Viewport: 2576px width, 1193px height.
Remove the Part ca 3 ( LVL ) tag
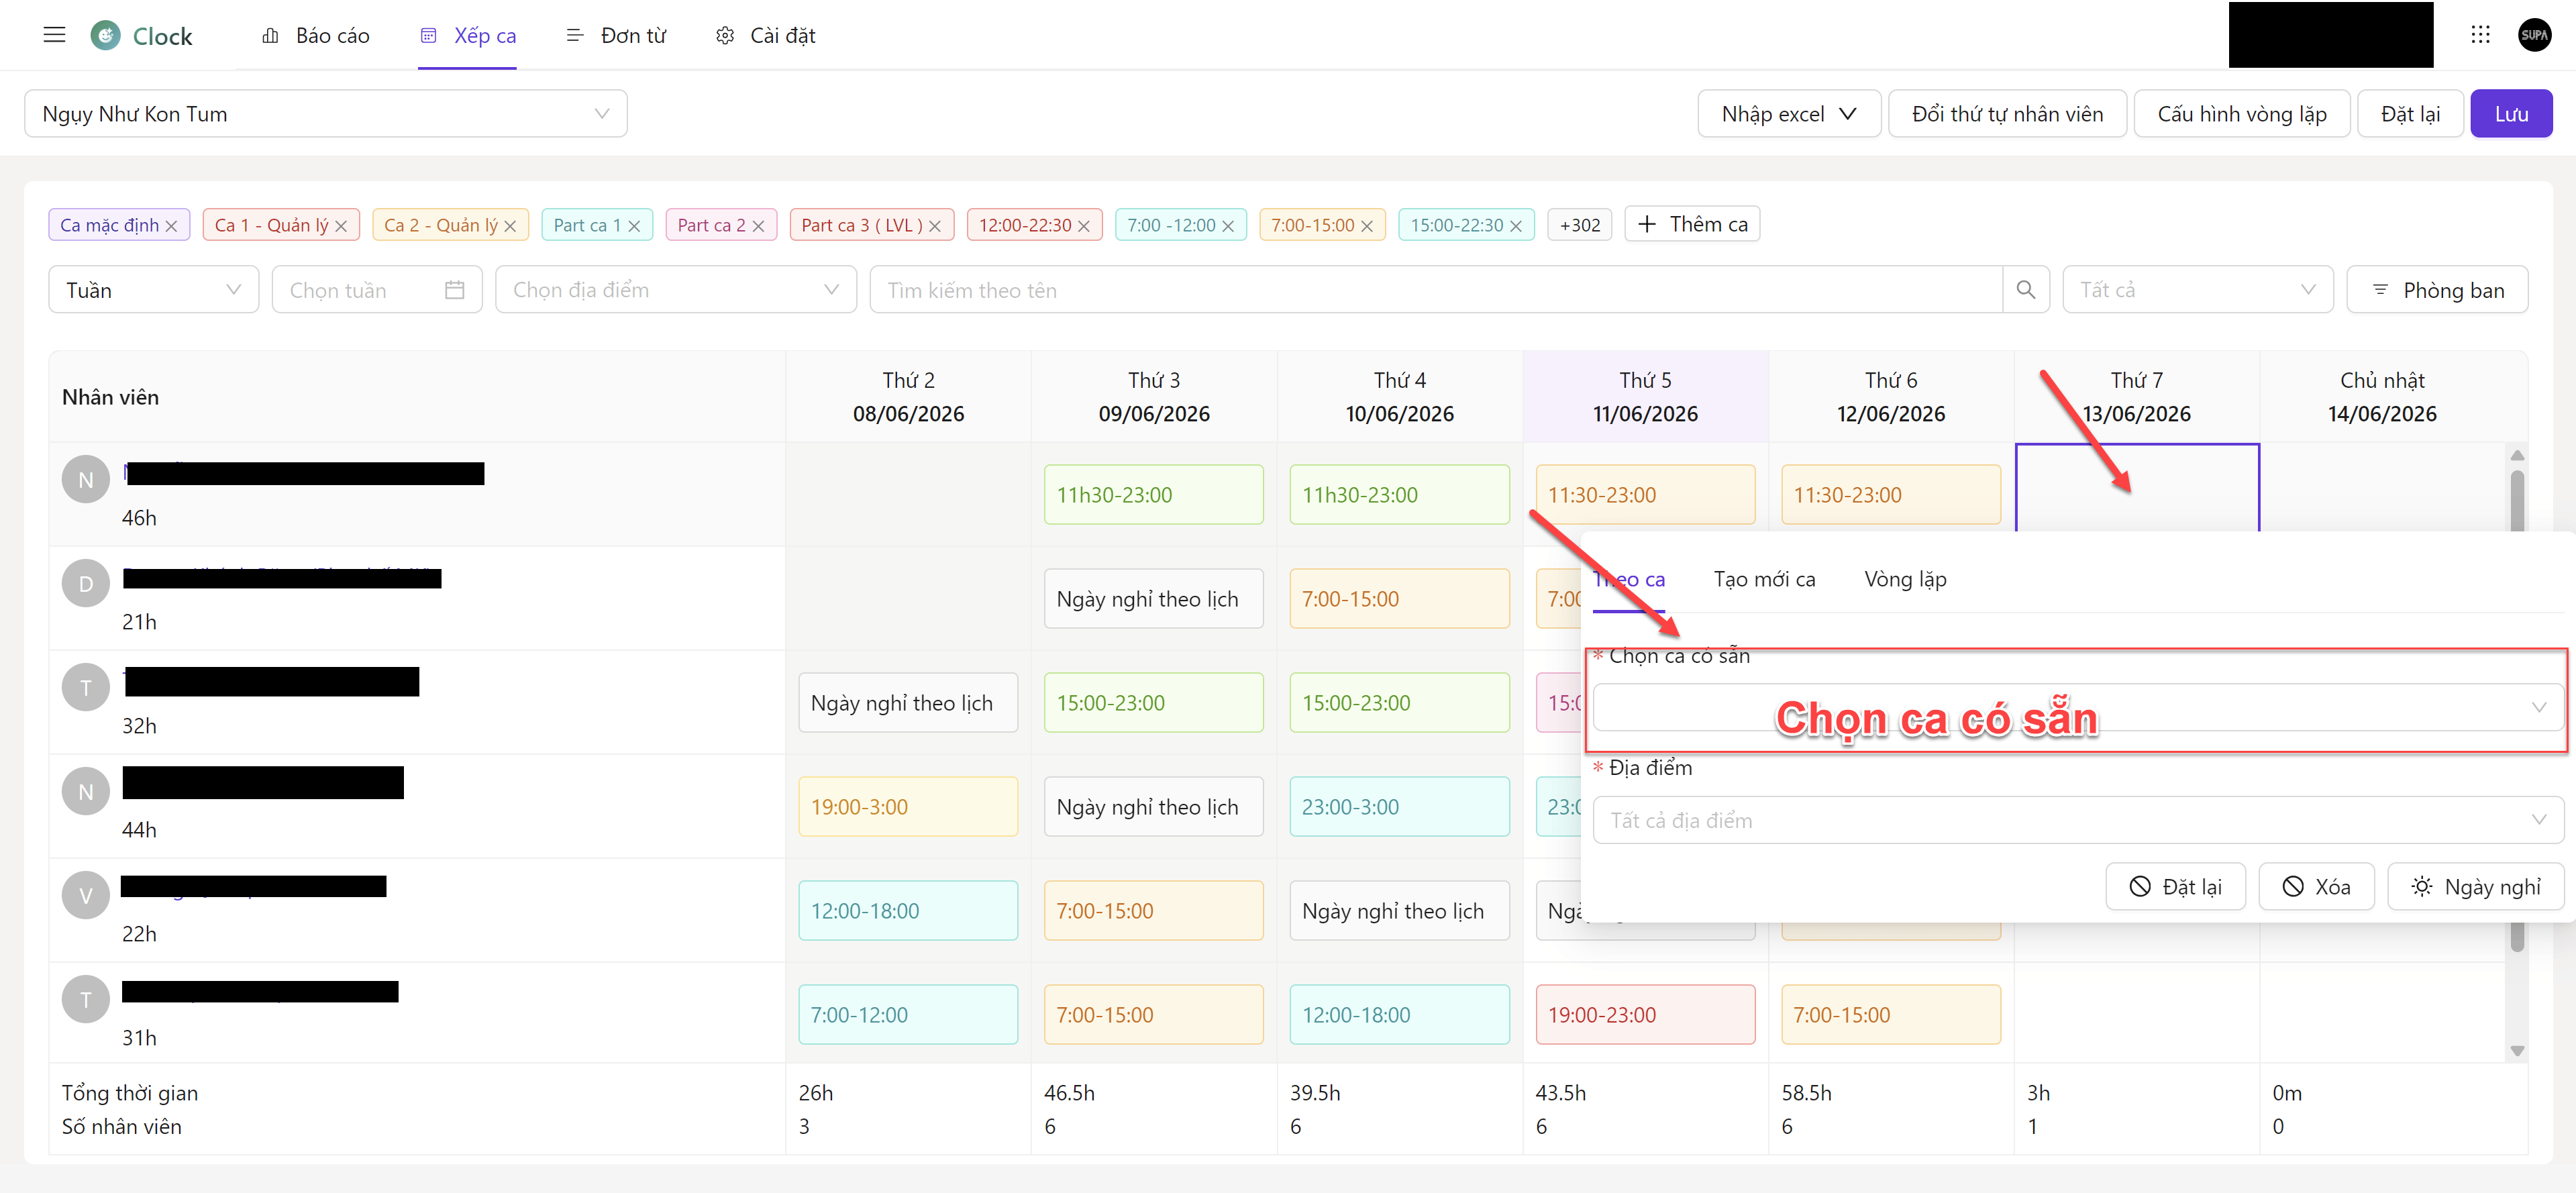[935, 226]
